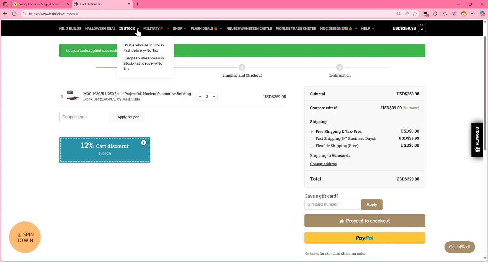Choose European Warehouse in Stock submenu item
Viewport: 488px width, 262px height.
click(143, 63)
